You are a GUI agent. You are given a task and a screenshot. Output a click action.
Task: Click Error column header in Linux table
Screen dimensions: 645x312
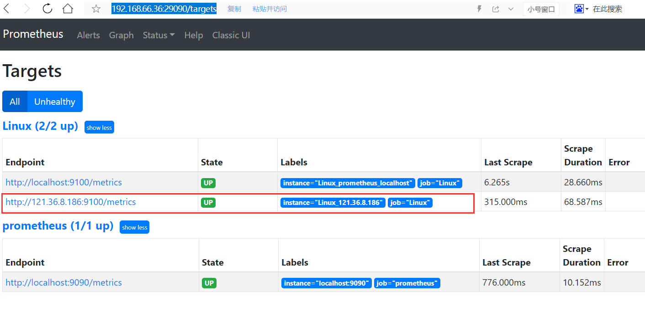[619, 163]
